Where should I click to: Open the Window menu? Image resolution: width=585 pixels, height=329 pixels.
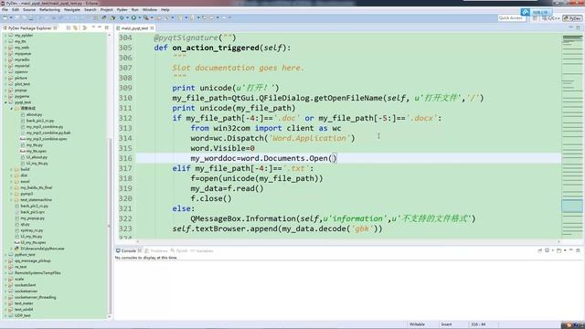[x=150, y=10]
